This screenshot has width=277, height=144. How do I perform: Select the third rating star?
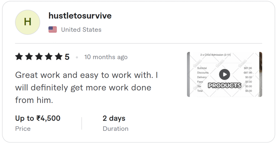39,57
